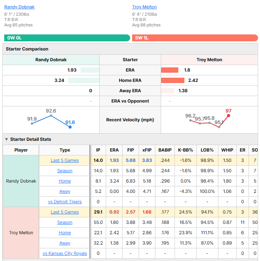Click the ER column header
260x261 pixels.
(242, 150)
